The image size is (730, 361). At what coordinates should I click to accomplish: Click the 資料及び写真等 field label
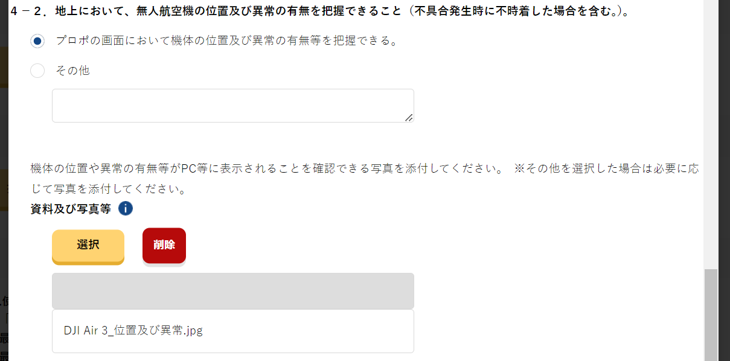click(71, 209)
